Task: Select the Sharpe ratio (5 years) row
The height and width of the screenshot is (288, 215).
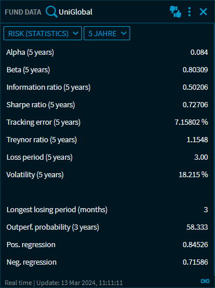Action: [x=107, y=105]
